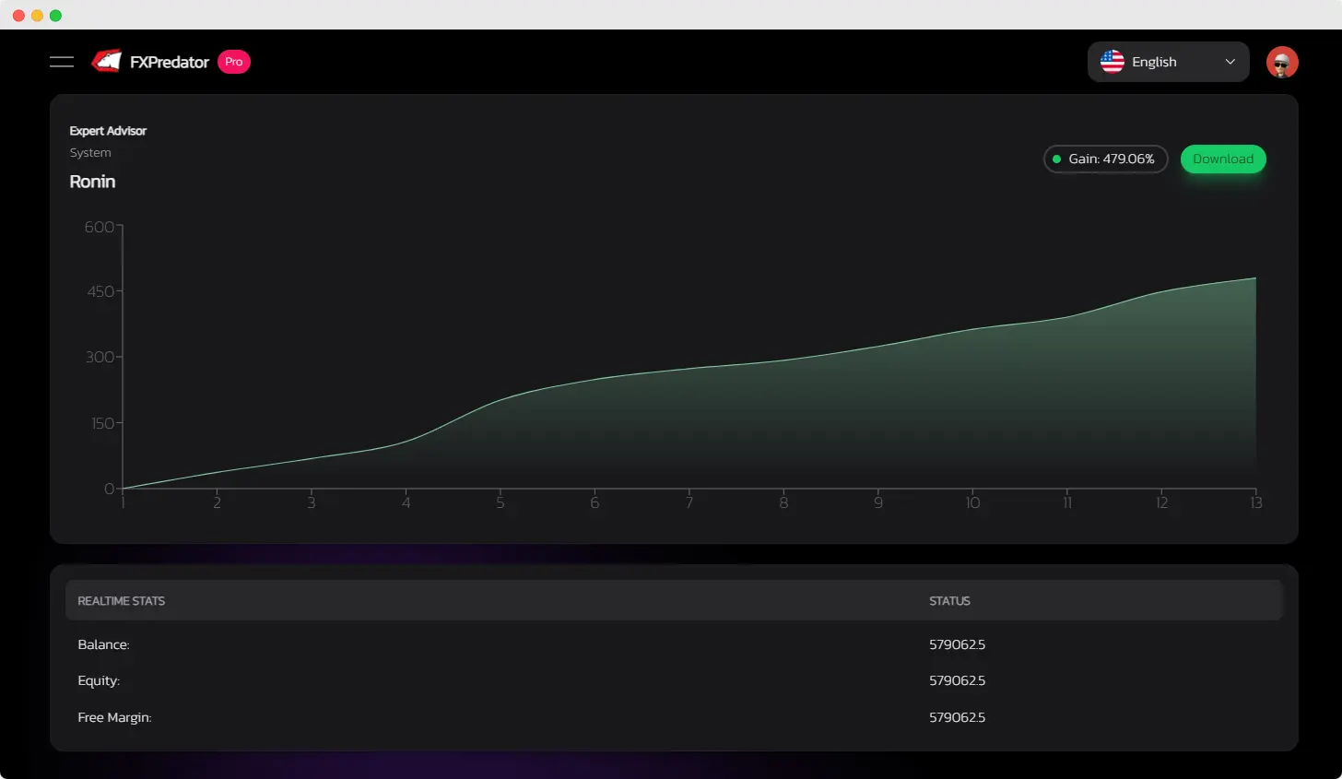Click the 10 x-axis tick label
Screen dimensions: 1342x779
point(972,502)
